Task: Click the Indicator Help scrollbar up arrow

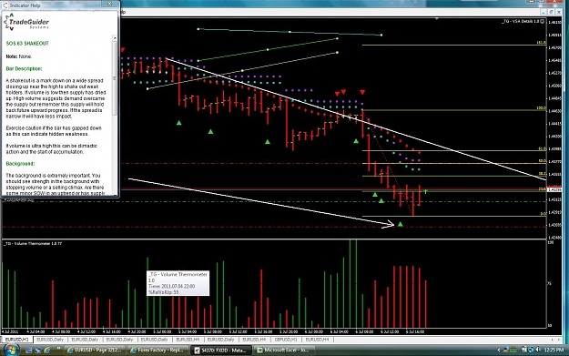Action: click(115, 37)
